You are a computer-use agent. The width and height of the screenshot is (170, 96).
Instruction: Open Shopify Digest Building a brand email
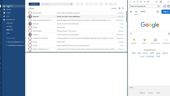pos(76,31)
